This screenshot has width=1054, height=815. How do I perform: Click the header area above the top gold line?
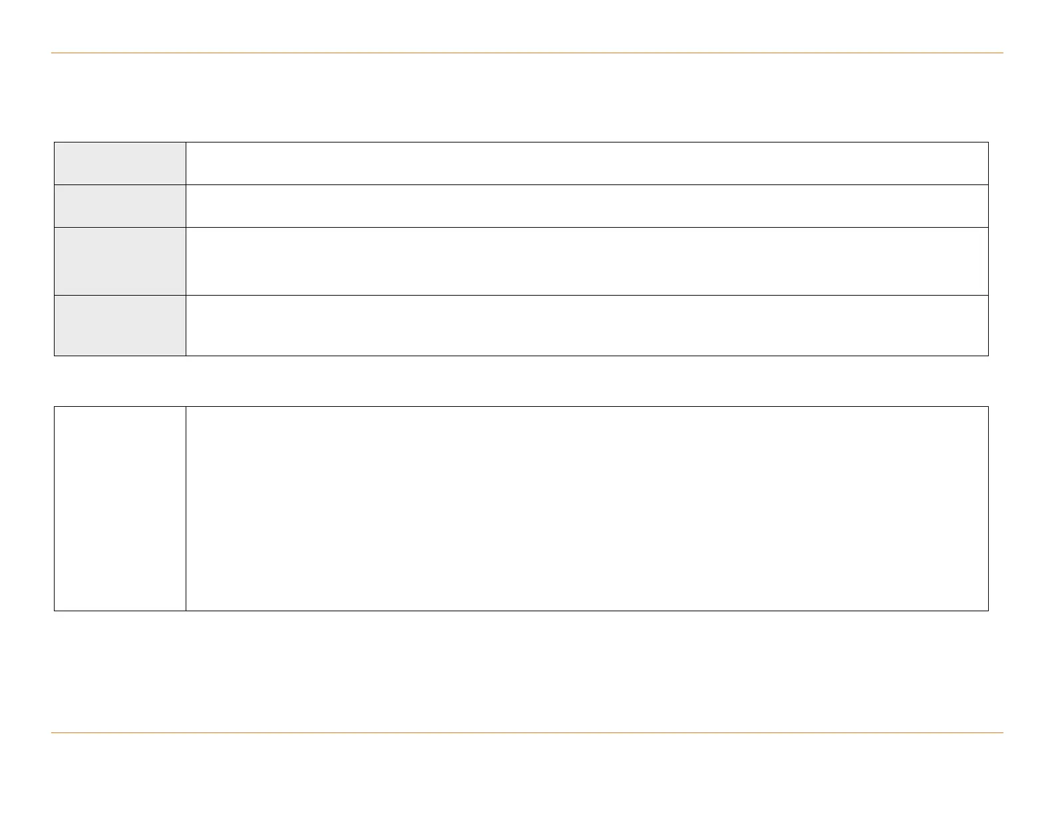[527, 27]
